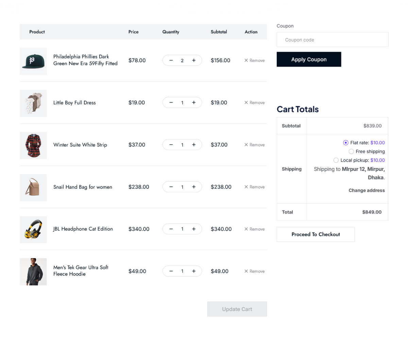The image size is (408, 340).
Task: Select Flat rate shipping option
Action: tap(346, 143)
